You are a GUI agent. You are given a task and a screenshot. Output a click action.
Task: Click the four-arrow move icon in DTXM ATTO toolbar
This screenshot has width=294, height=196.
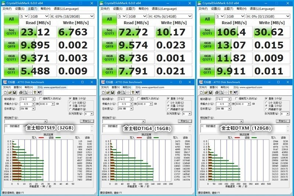(x=226, y=92)
